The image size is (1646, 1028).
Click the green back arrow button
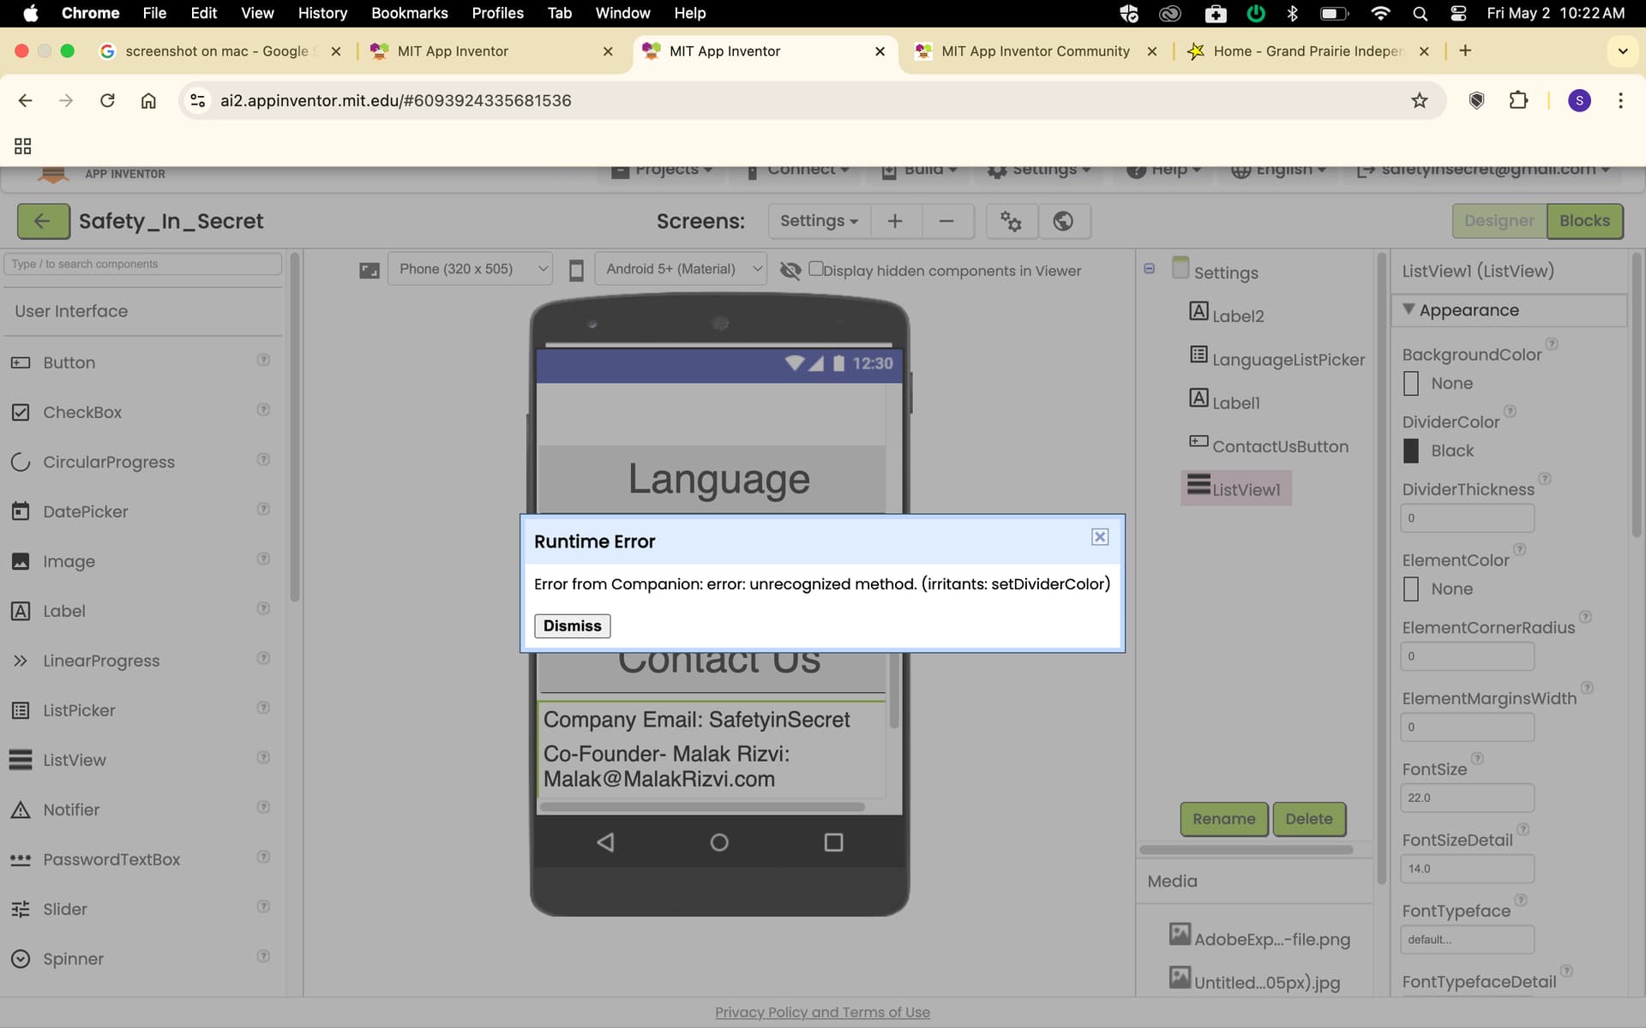pyautogui.click(x=42, y=221)
